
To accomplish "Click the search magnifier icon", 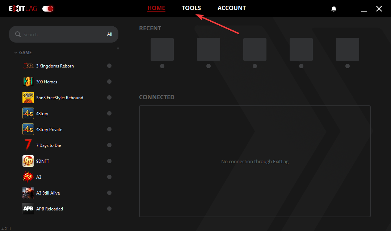I will pos(18,34).
